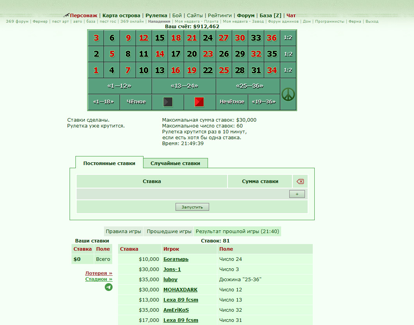This screenshot has height=325, width=414.
Task: Open Рулетка menu item
Action: (156, 15)
